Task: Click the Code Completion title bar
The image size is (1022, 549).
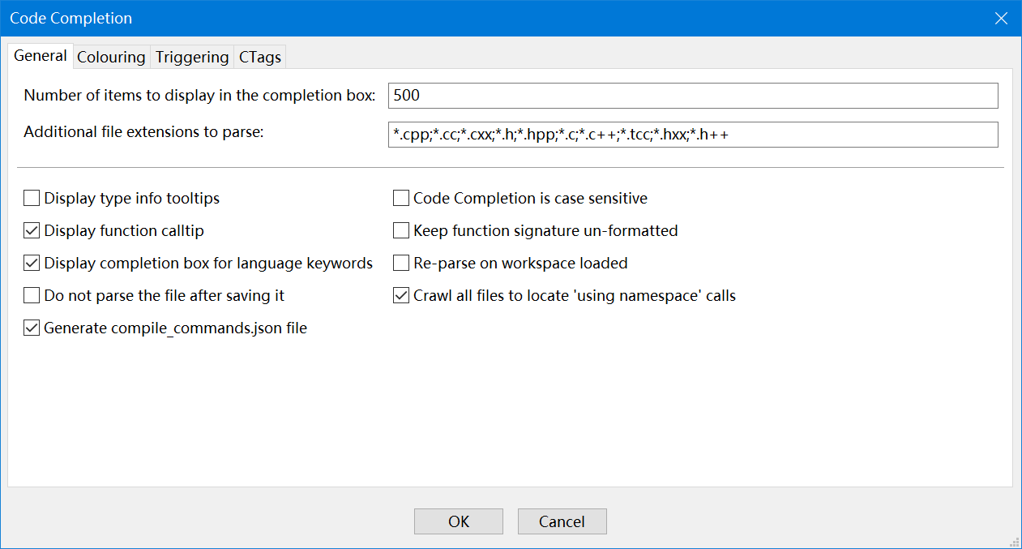Action: (x=486, y=18)
